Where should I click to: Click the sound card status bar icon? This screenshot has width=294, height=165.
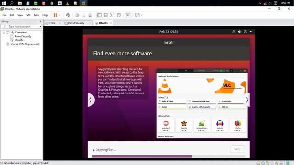coord(277,163)
